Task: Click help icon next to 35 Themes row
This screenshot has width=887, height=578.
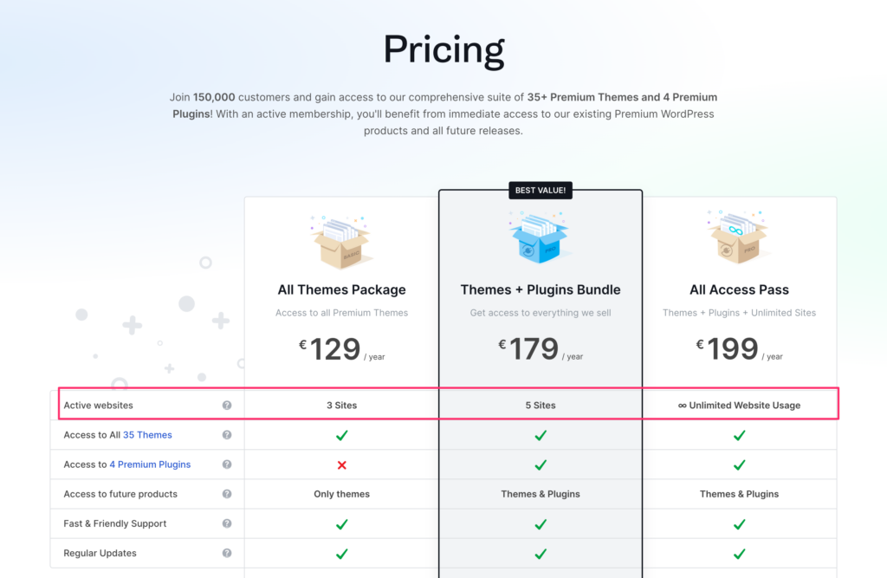Action: coord(227,435)
